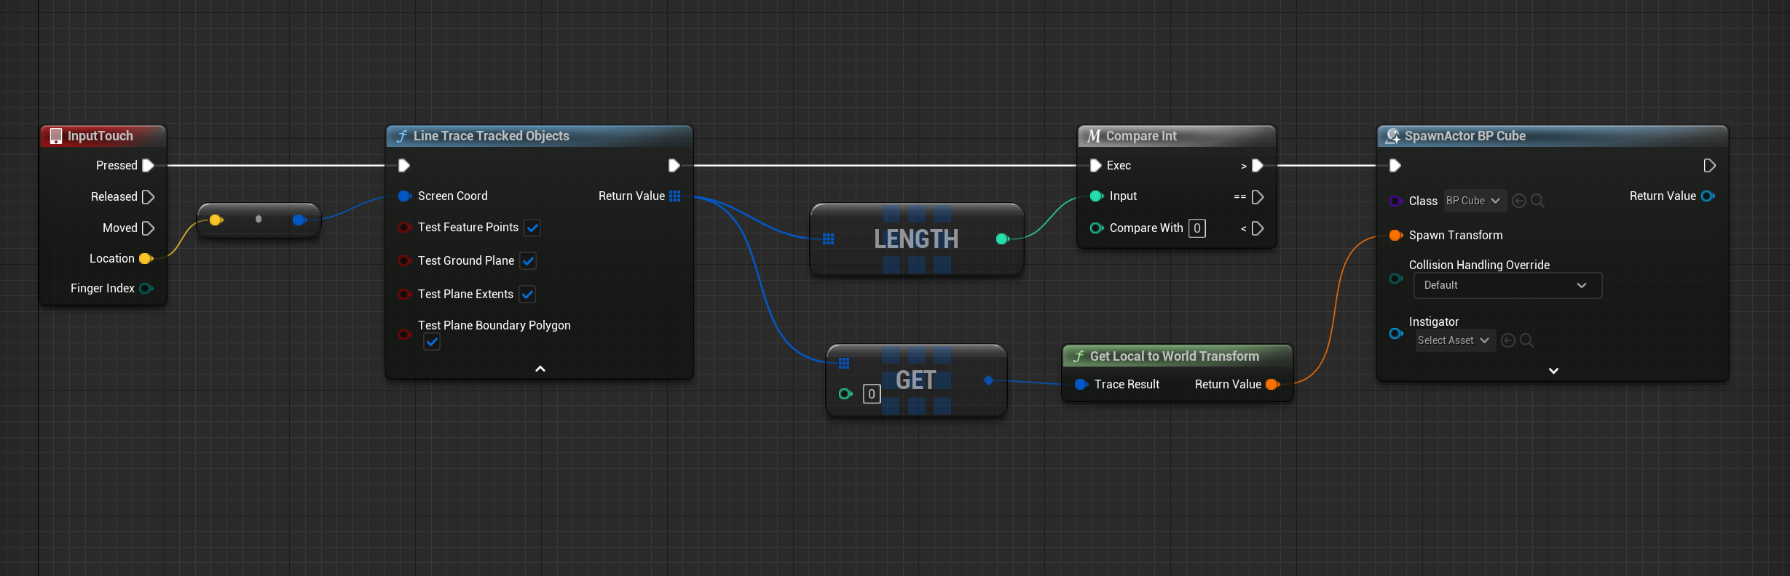Click the Test Ground Plane red input pin

point(405,260)
